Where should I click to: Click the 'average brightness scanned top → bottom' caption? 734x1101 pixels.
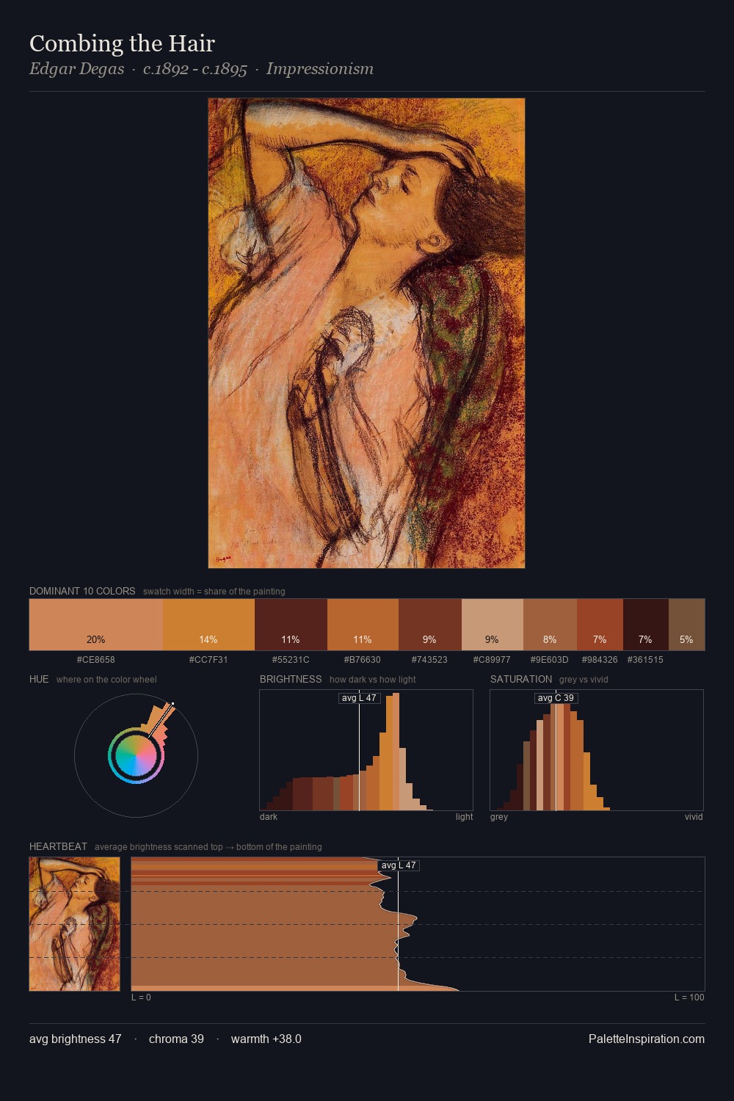208,847
